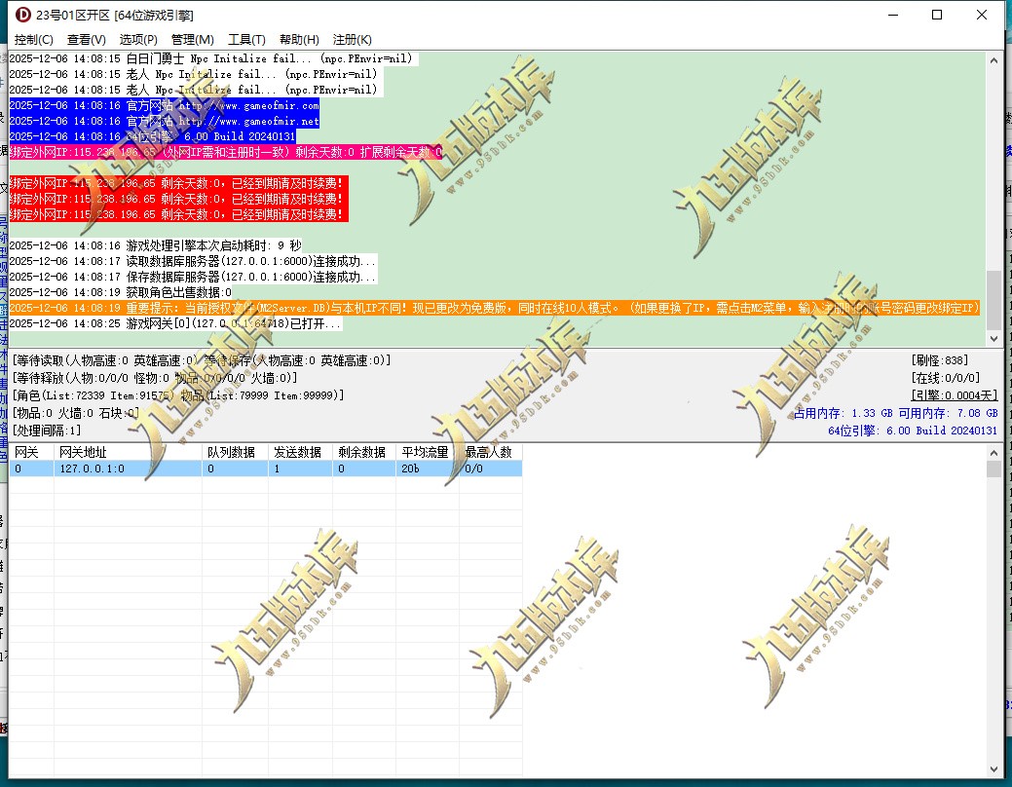
Task: Click the 平均流量 column header
Action: click(428, 452)
